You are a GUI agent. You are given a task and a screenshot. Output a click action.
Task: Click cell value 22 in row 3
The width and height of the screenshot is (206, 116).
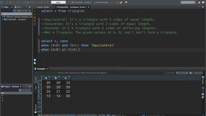[x=68, y=92]
